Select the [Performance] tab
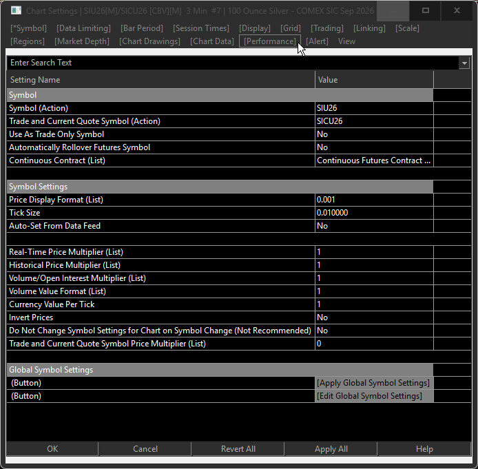Image resolution: width=478 pixels, height=469 pixels. [270, 41]
